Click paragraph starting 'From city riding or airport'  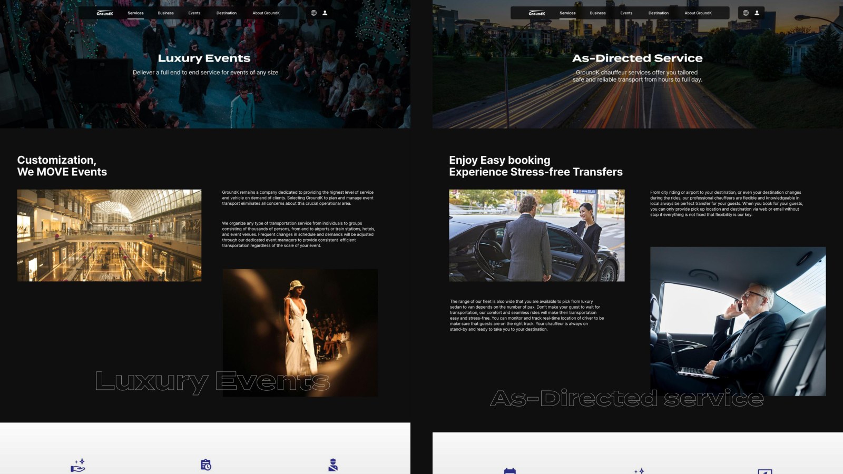point(727,203)
